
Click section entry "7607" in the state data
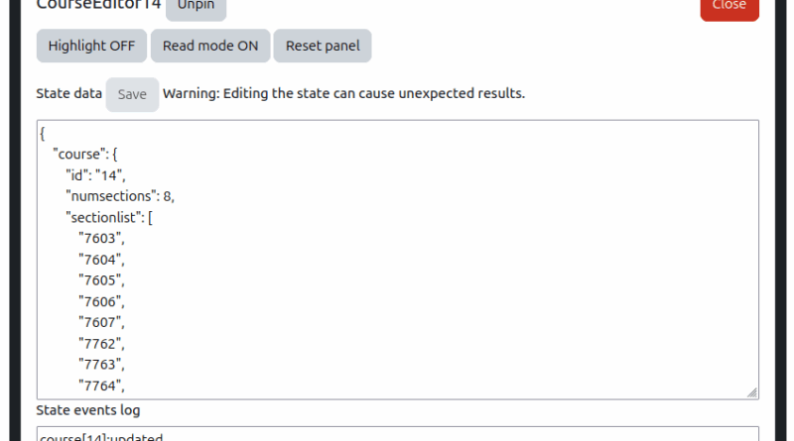(102, 322)
